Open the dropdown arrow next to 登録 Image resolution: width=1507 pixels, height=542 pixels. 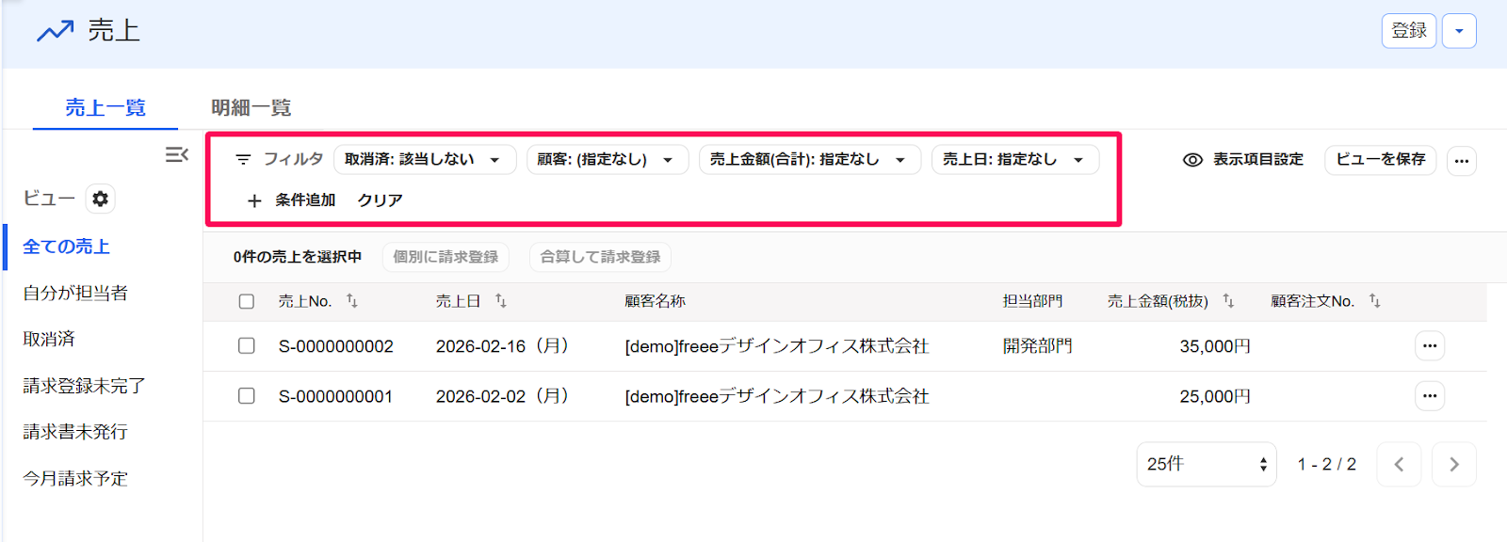(x=1459, y=31)
